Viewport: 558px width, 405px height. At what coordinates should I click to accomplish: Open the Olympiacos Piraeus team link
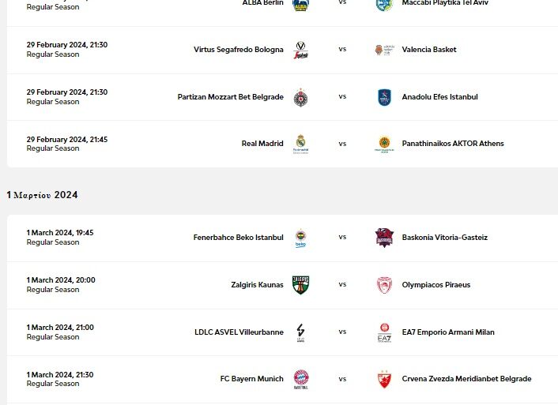pyautogui.click(x=435, y=285)
